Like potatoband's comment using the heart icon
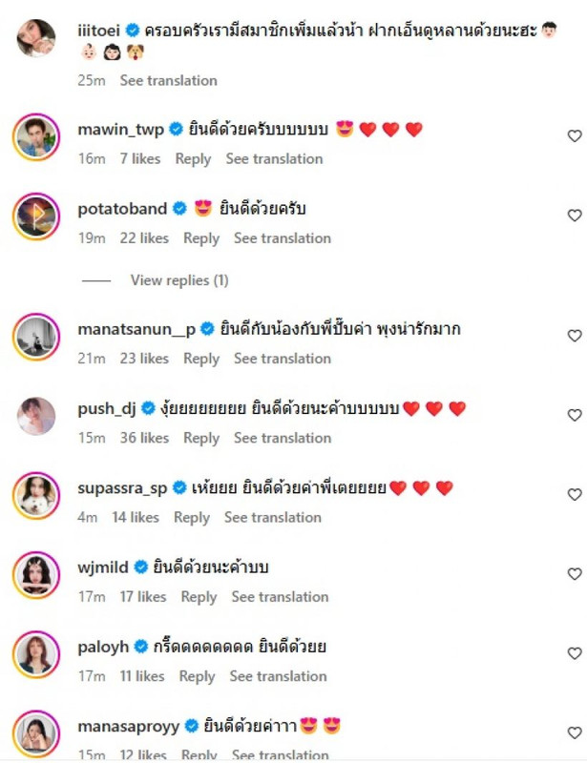 click(x=575, y=216)
